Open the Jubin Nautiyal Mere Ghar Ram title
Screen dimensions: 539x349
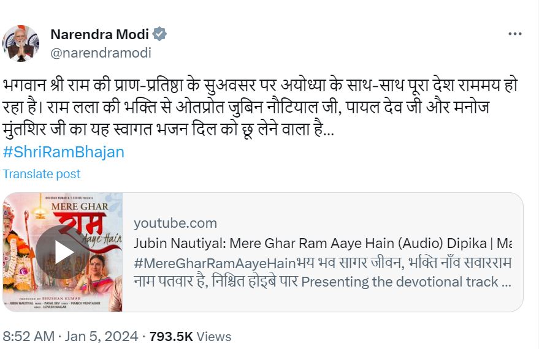(323, 243)
